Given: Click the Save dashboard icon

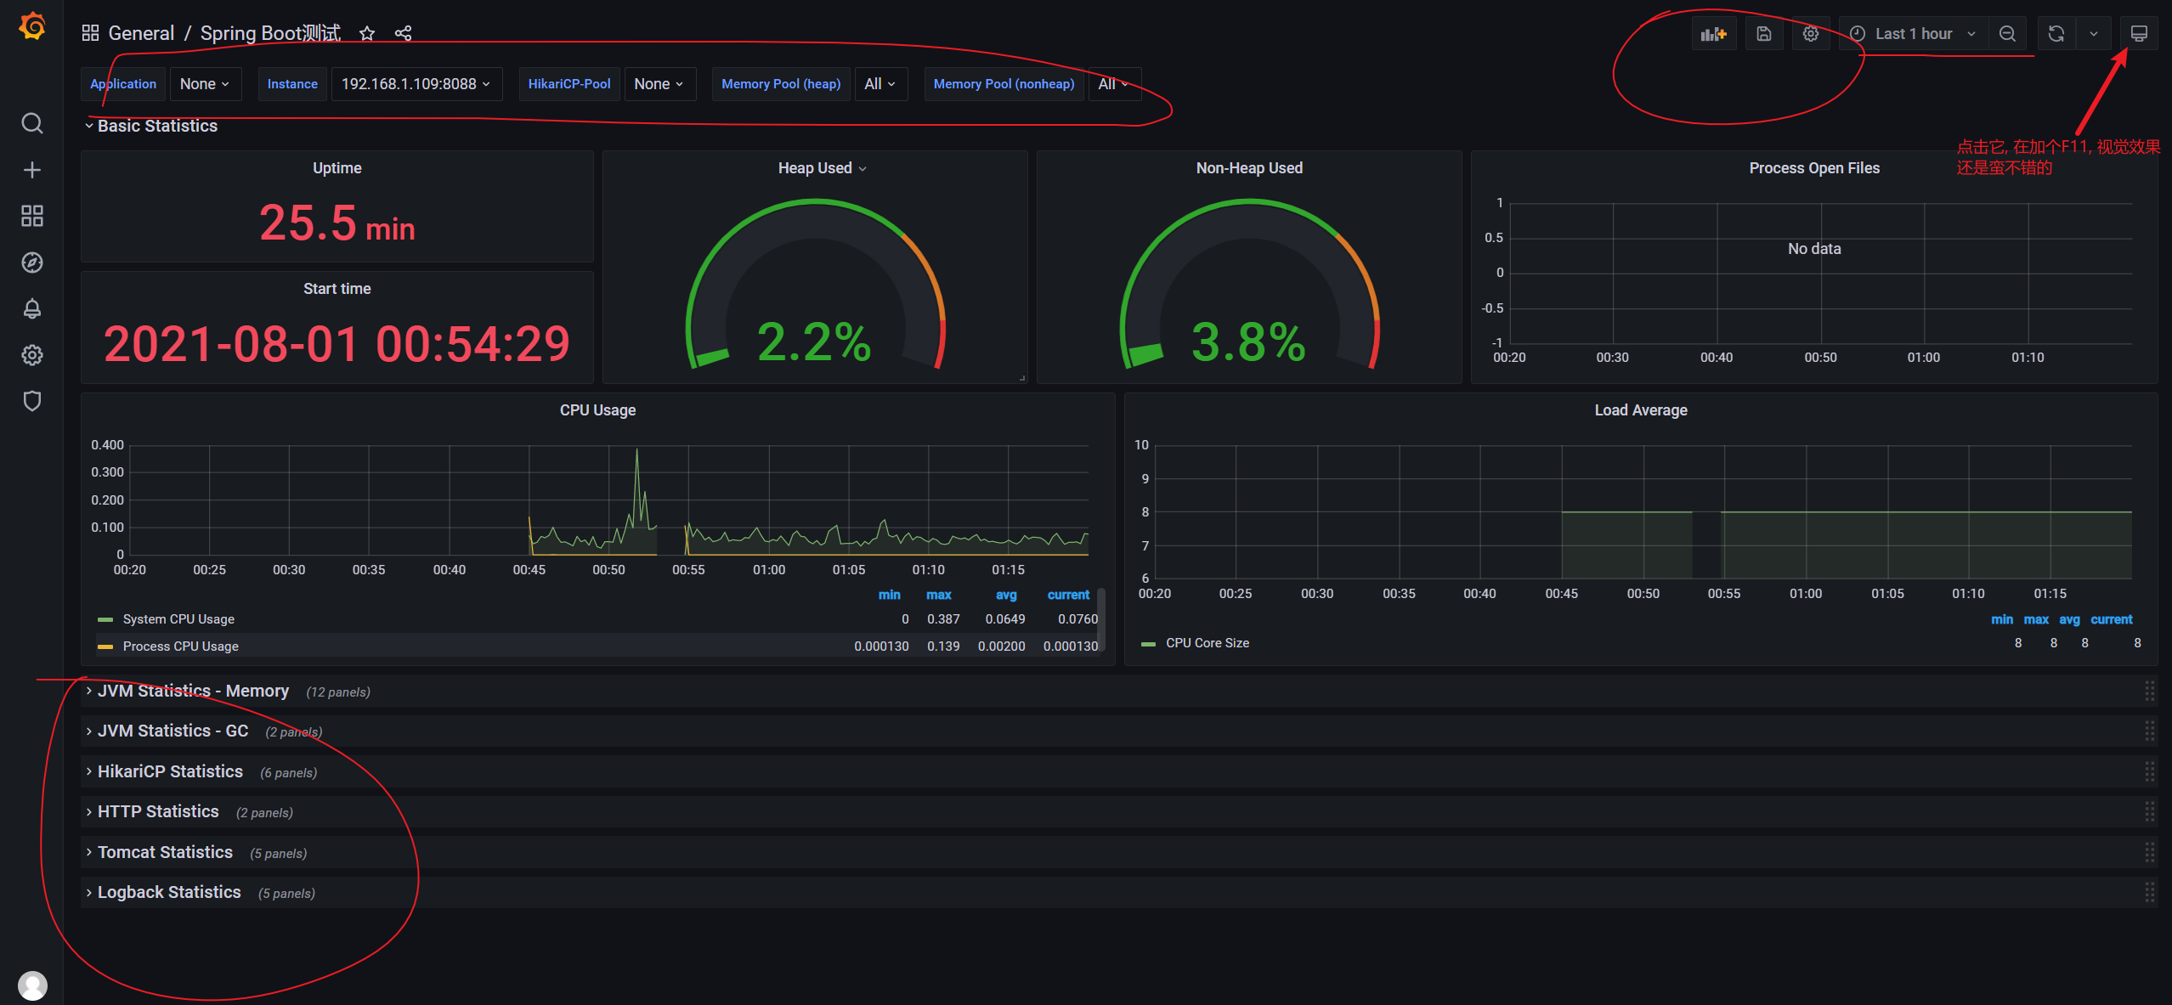Looking at the screenshot, I should click(1764, 33).
